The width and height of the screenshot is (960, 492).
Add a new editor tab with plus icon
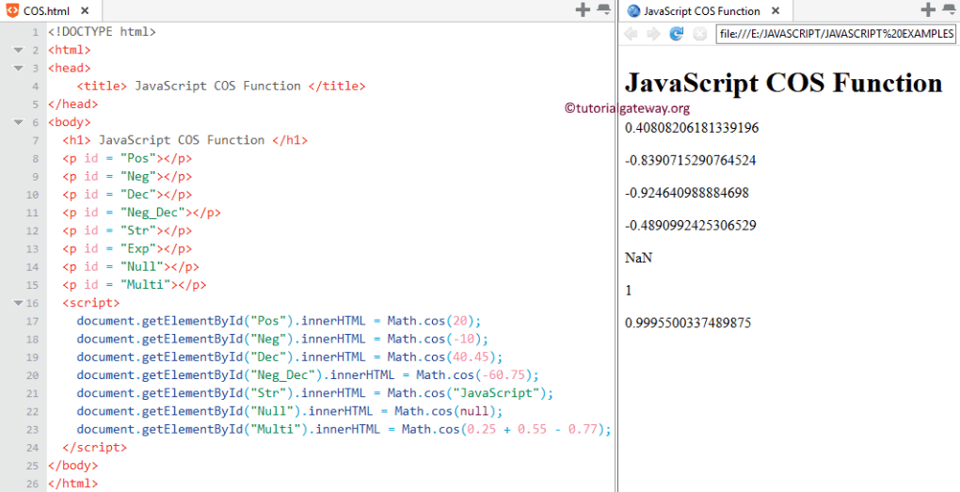[583, 9]
